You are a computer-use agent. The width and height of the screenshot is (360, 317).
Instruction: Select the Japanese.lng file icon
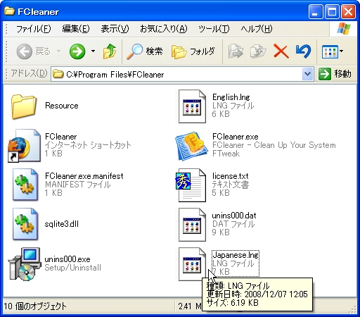pos(192,264)
